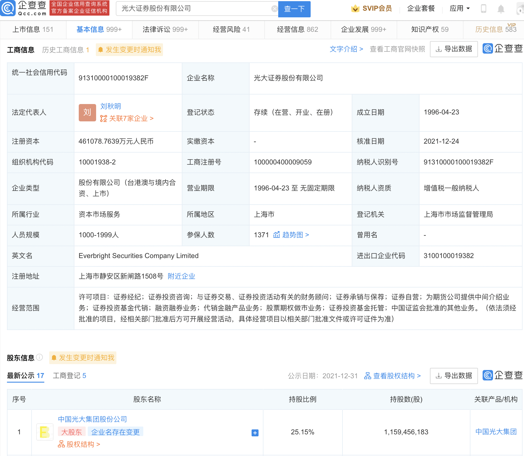
Task: Click the 刘 avatar of the legal representative
Action: 87,112
